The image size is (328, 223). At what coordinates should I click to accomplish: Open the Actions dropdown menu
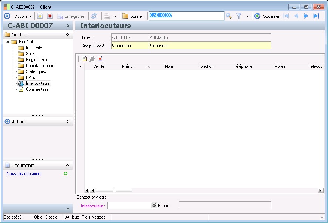click(x=23, y=16)
